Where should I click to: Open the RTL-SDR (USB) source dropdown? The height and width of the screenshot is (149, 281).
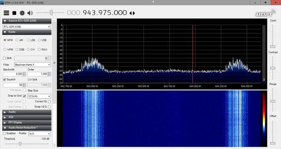coord(27,27)
